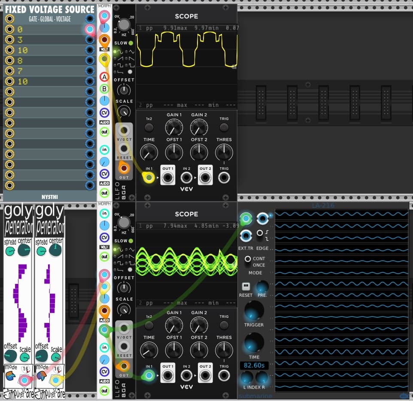The image size is (413, 401).
Task: Click the TIME knob on the LA-216
Action: 254,343
